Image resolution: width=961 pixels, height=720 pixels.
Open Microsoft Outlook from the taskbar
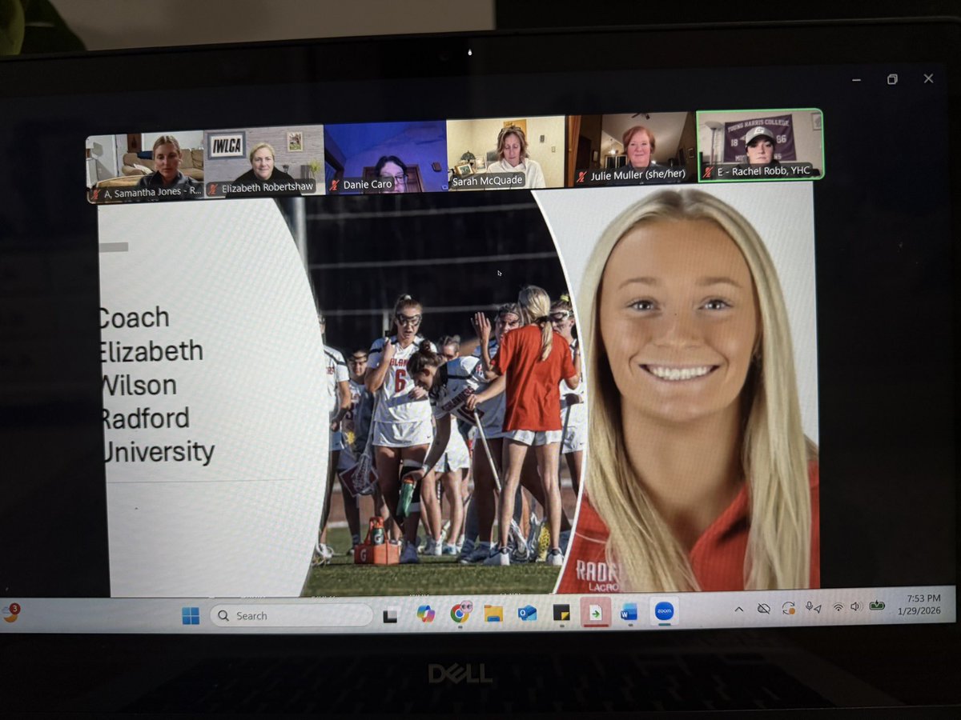click(525, 614)
